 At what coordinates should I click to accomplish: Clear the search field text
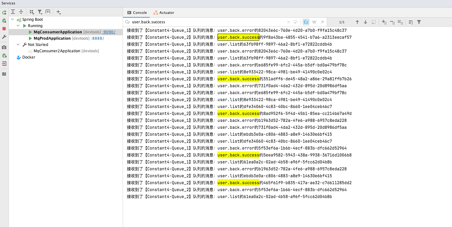coord(288,22)
